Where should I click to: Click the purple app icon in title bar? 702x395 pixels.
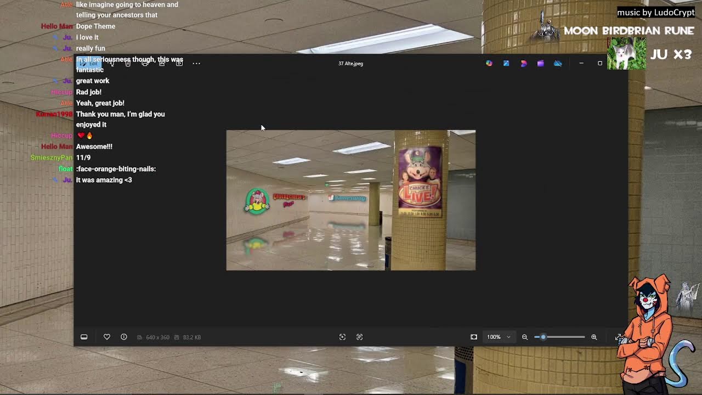[540, 63]
